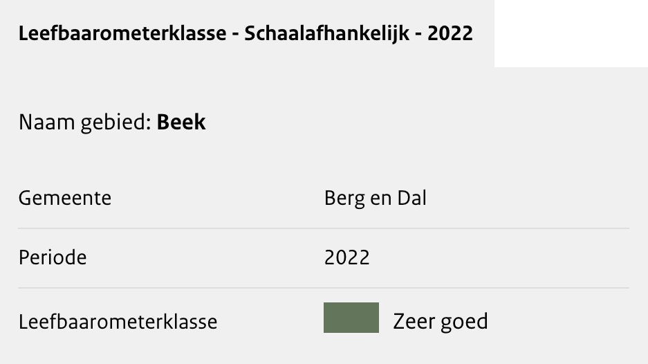This screenshot has height=364, width=648.
Task: Click the year 2022 in the heading
Action: (450, 34)
